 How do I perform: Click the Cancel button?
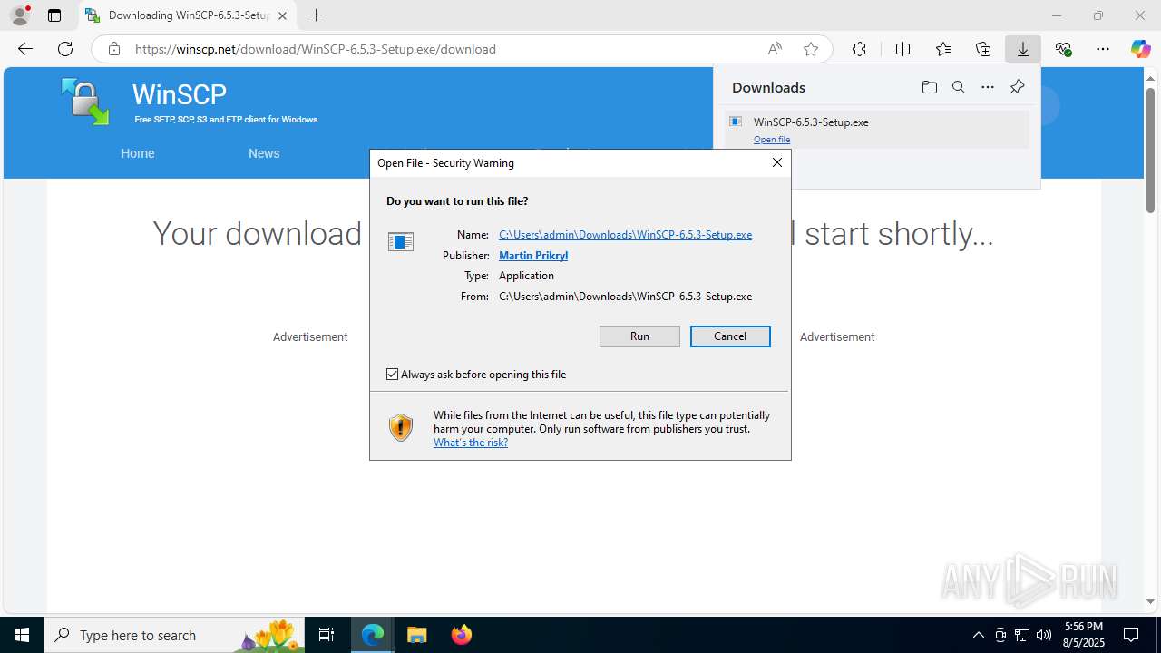click(x=730, y=336)
